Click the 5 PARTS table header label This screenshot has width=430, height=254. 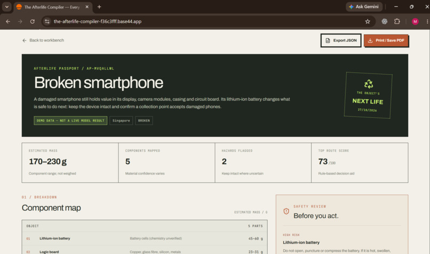(256, 226)
